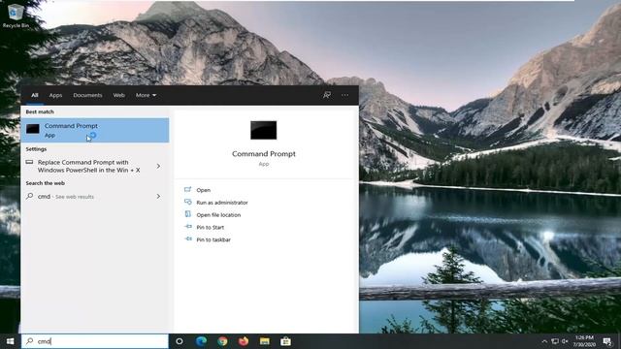
Task: Select the cmd See web results entry
Action: 95,196
